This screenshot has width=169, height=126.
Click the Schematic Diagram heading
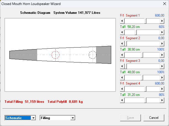(x=35, y=13)
